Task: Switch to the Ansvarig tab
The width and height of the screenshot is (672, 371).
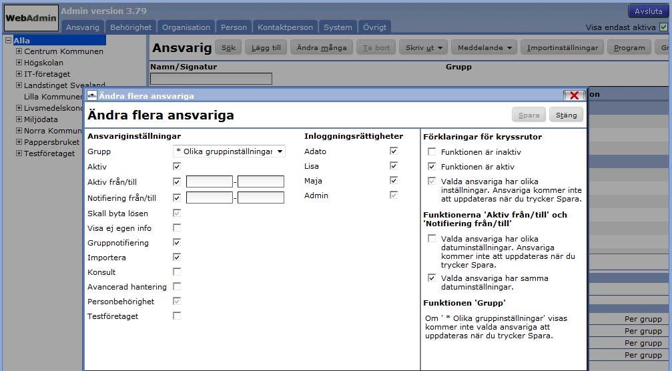Action: [x=82, y=27]
